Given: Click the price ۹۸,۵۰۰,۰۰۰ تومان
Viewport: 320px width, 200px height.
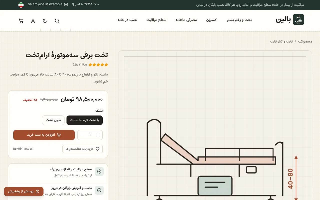Looking at the screenshot, I should point(82,99).
